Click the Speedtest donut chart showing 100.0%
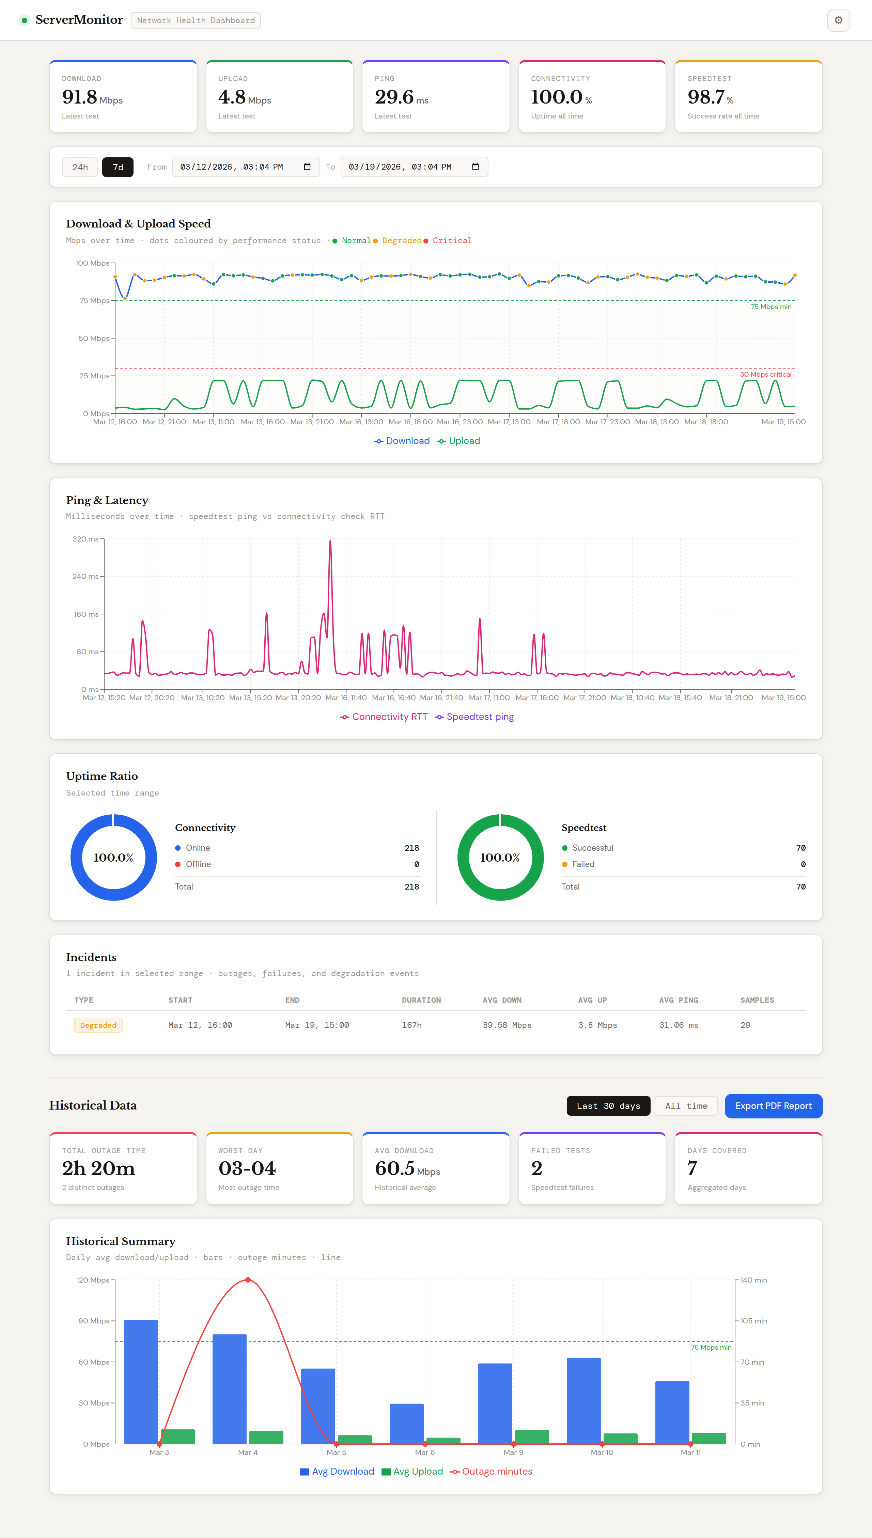This screenshot has height=1538, width=872. coord(499,857)
